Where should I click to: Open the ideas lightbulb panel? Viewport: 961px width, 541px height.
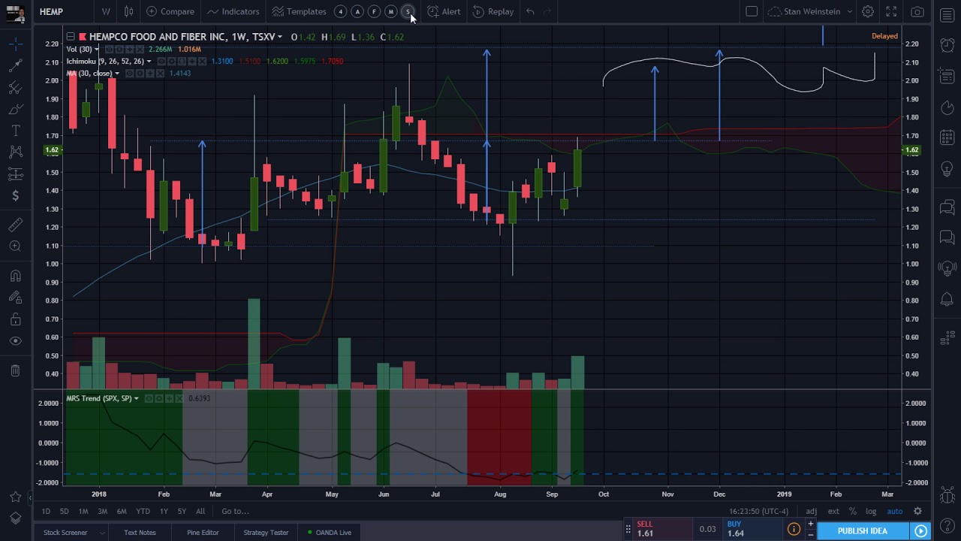click(947, 168)
